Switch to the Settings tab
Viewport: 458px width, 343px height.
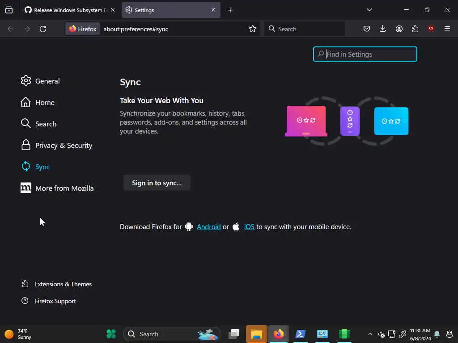(x=171, y=10)
